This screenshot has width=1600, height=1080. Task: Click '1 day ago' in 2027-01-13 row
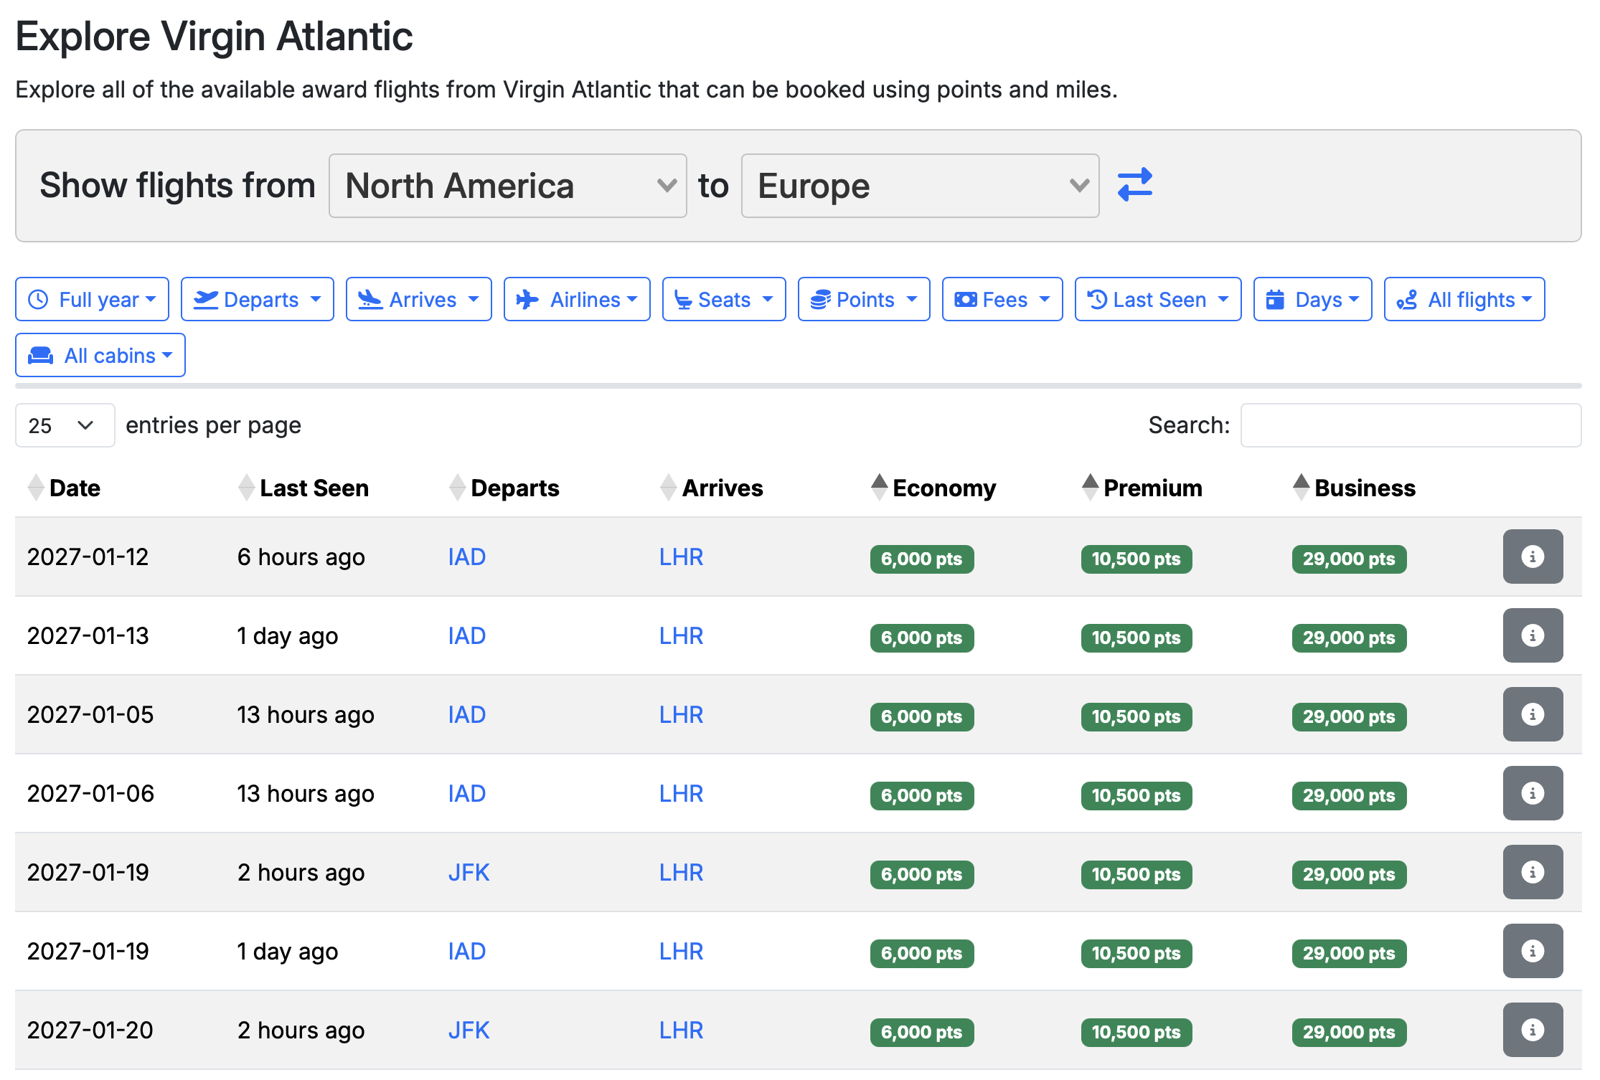pyautogui.click(x=288, y=636)
